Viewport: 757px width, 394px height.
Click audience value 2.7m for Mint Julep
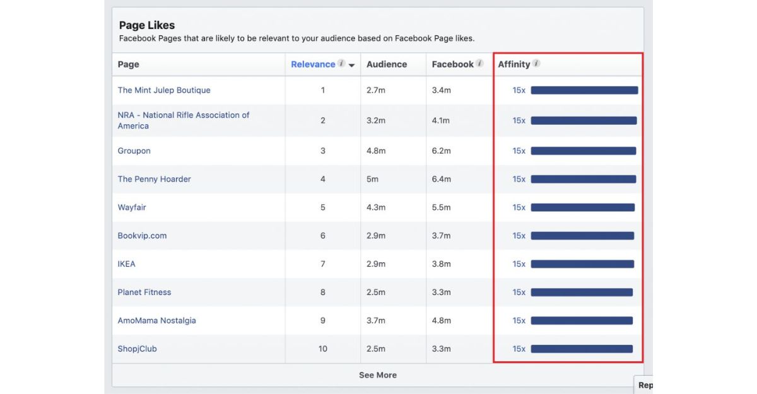click(375, 90)
